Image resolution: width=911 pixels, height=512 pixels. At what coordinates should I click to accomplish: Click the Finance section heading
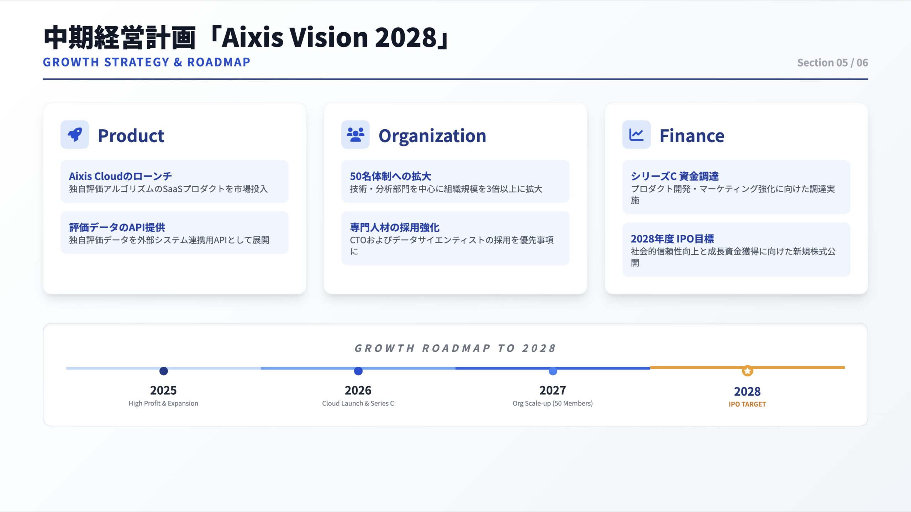point(692,136)
